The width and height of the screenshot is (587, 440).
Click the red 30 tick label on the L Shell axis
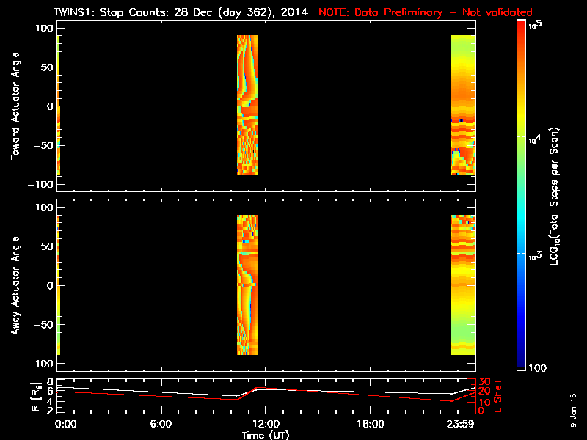pos(484,382)
